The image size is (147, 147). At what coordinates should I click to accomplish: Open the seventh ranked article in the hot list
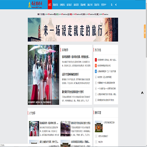[x=107, y=94]
